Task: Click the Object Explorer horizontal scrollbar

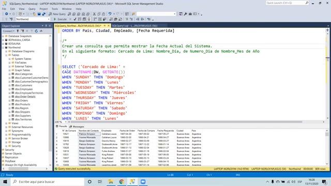Action: [x=19, y=169]
